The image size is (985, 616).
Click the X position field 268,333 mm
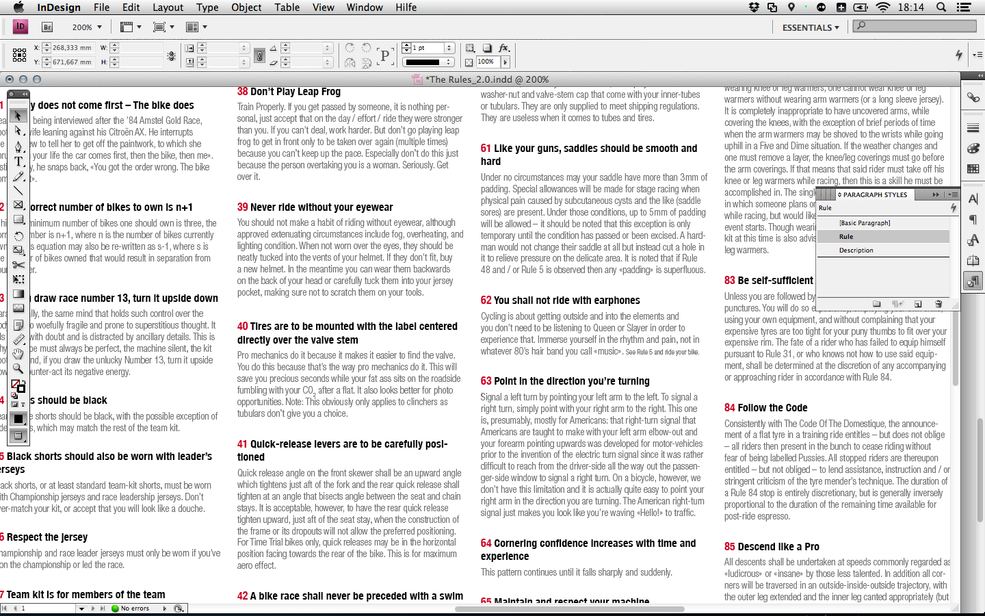coord(73,48)
